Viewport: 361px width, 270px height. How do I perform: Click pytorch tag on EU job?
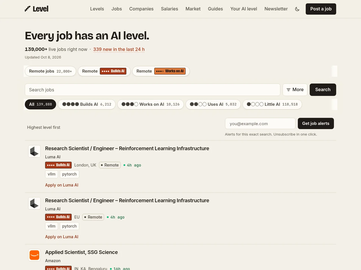pyautogui.click(x=69, y=226)
